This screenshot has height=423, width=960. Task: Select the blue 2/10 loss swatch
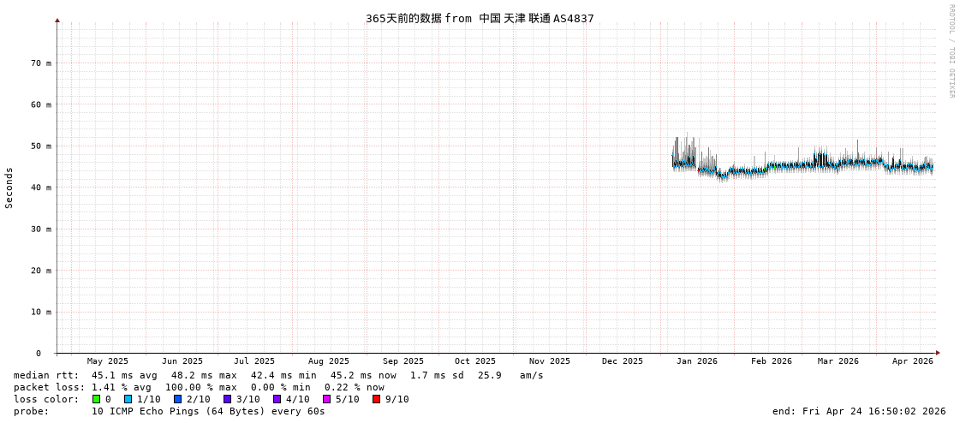178,399
